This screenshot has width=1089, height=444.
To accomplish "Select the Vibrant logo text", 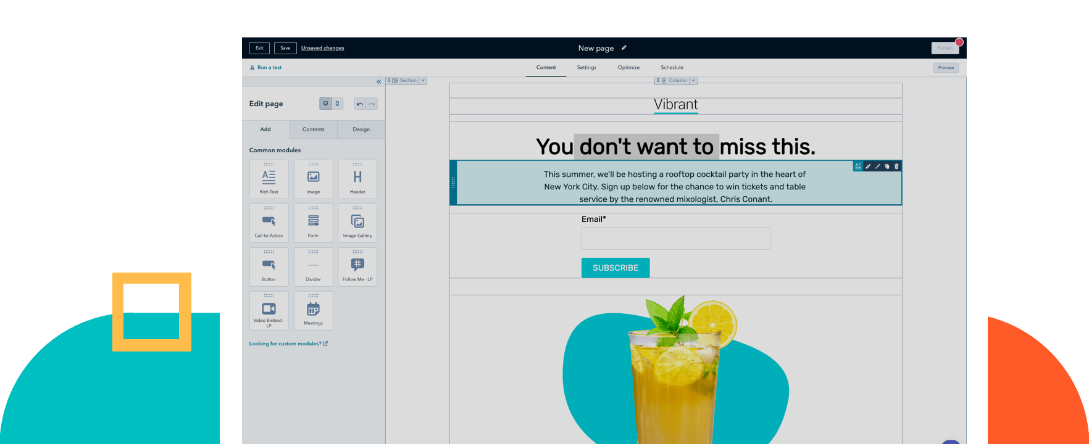I will (x=676, y=105).
